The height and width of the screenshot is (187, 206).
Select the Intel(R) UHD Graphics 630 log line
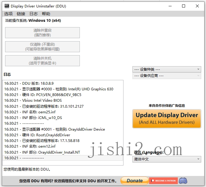click(63, 89)
